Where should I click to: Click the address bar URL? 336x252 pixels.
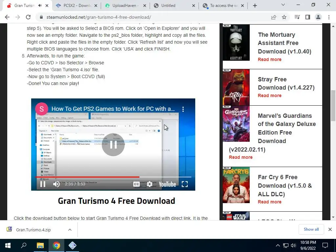coord(98,17)
